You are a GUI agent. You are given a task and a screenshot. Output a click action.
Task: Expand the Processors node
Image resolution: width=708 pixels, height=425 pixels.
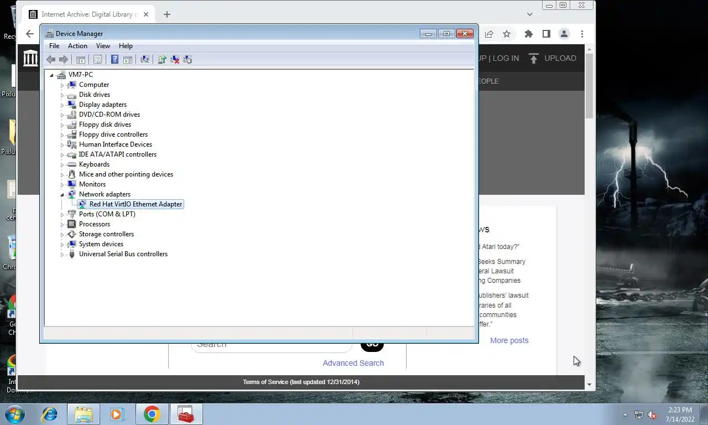[62, 225]
